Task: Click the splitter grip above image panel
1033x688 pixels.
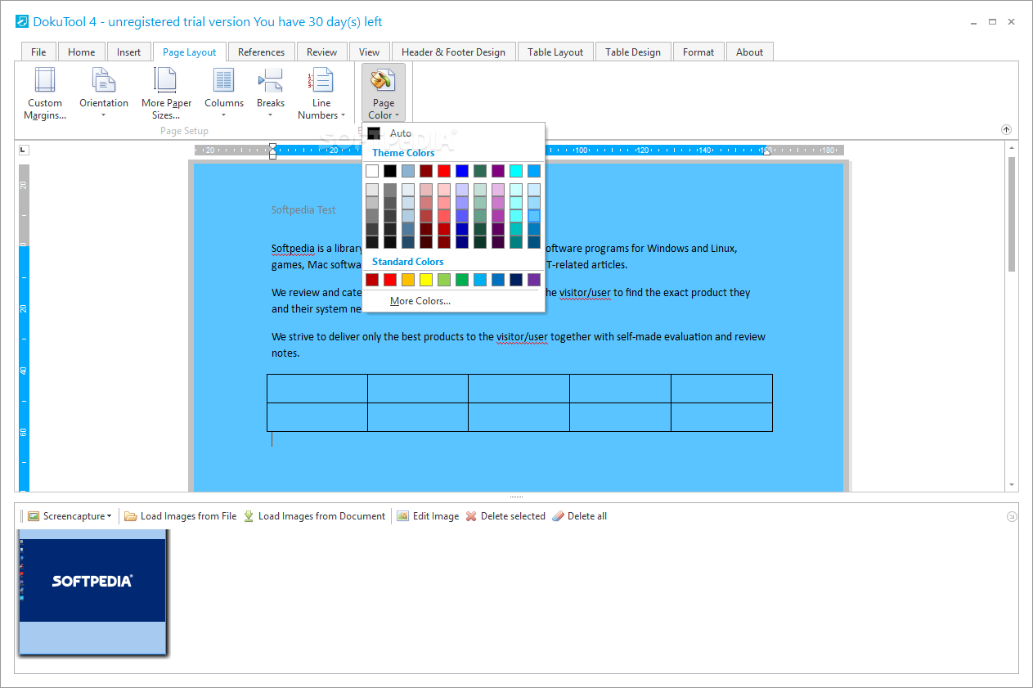Action: pyautogui.click(x=516, y=497)
